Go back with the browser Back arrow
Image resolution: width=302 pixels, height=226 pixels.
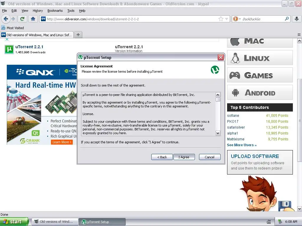(x=6, y=19)
